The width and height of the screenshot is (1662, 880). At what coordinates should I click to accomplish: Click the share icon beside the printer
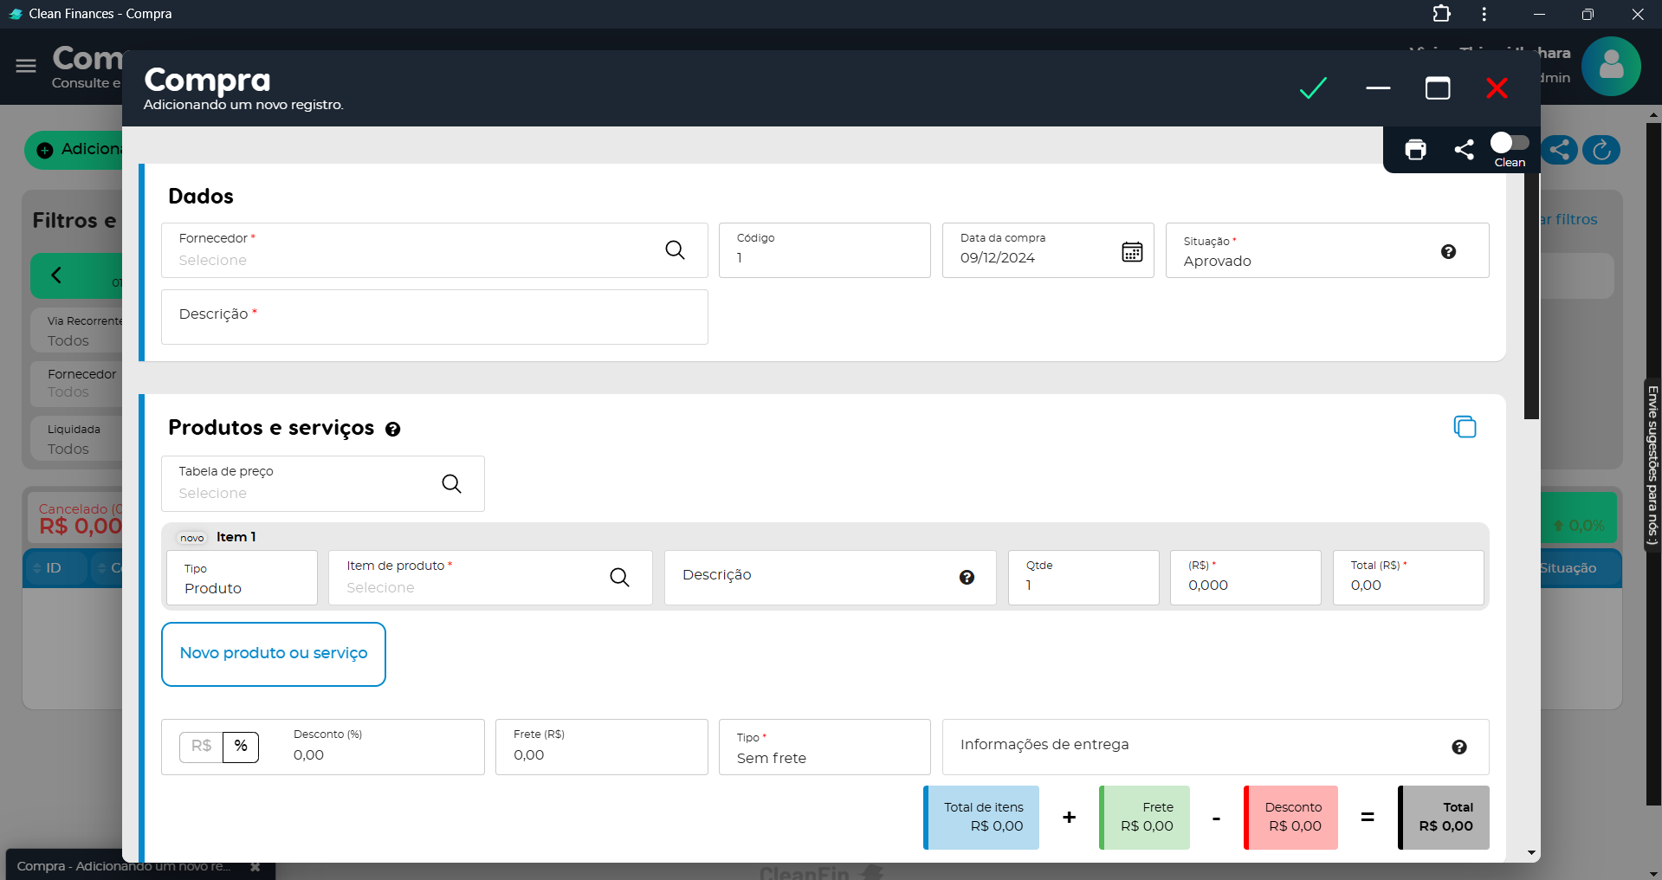pos(1464,150)
